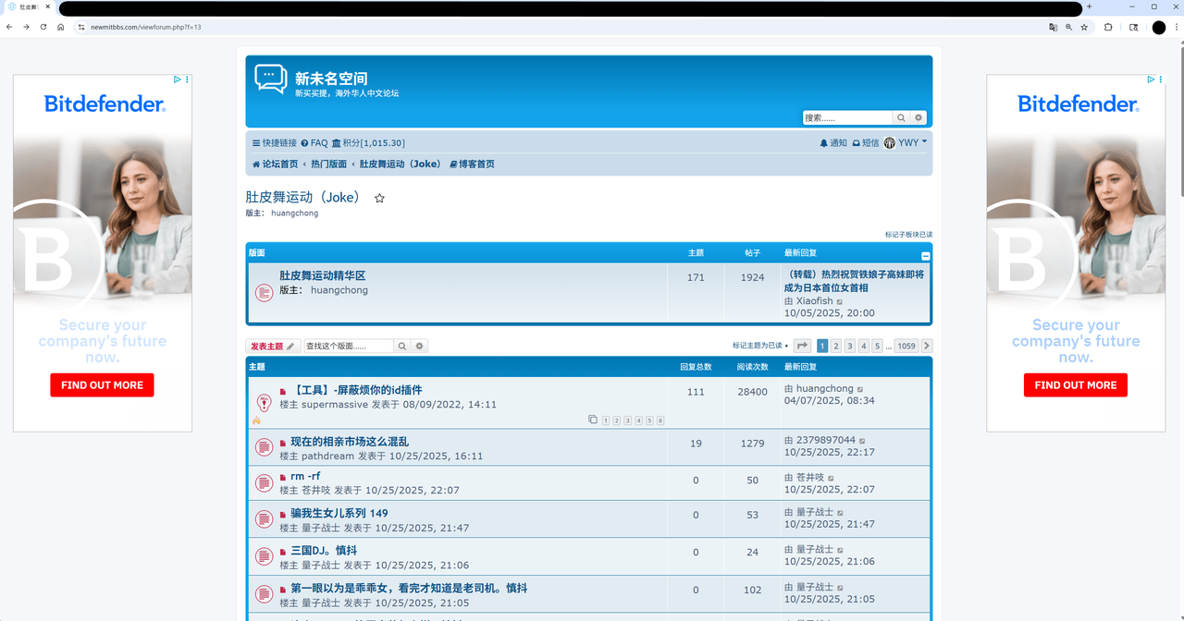Click the magnifier button beside the 查找这个版面 field
Viewport: 1184px width, 621px height.
pos(402,346)
